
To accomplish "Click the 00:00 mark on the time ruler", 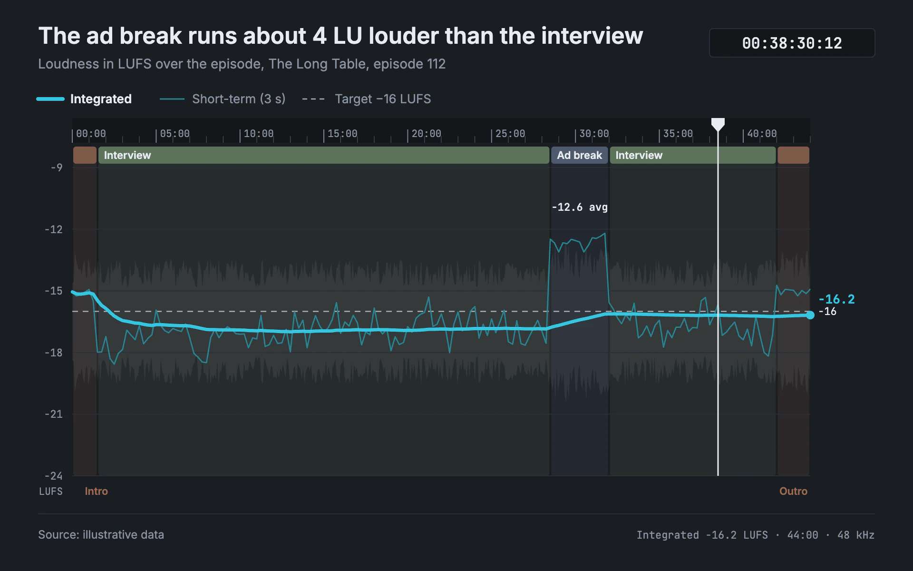I will click(x=91, y=134).
